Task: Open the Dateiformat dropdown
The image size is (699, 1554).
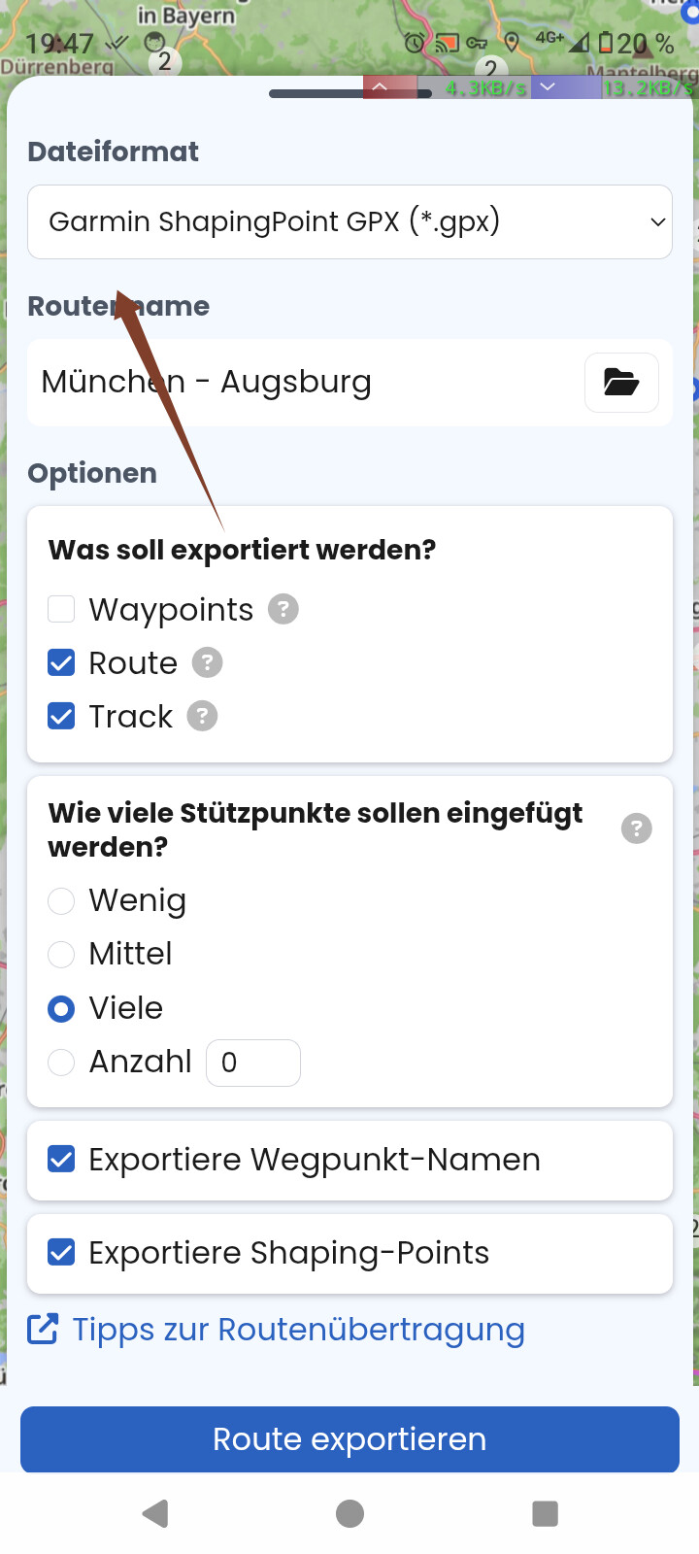Action: tap(349, 222)
